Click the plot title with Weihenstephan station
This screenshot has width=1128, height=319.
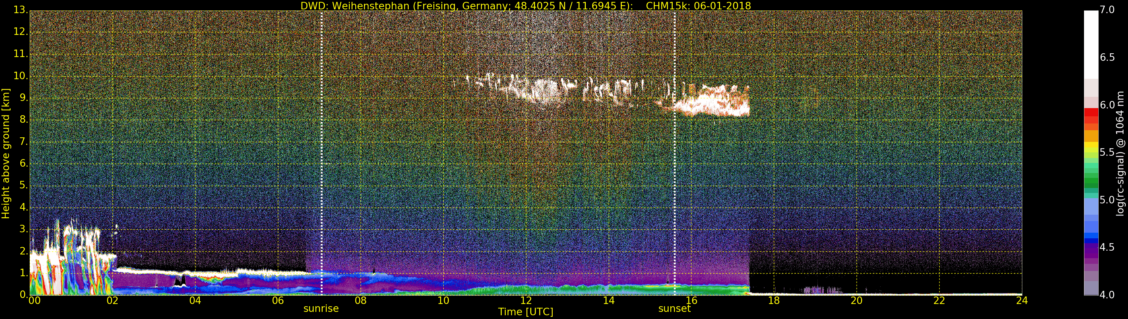click(x=526, y=6)
